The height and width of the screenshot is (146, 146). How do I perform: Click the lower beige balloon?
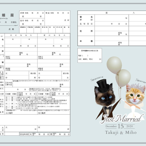[123, 78]
